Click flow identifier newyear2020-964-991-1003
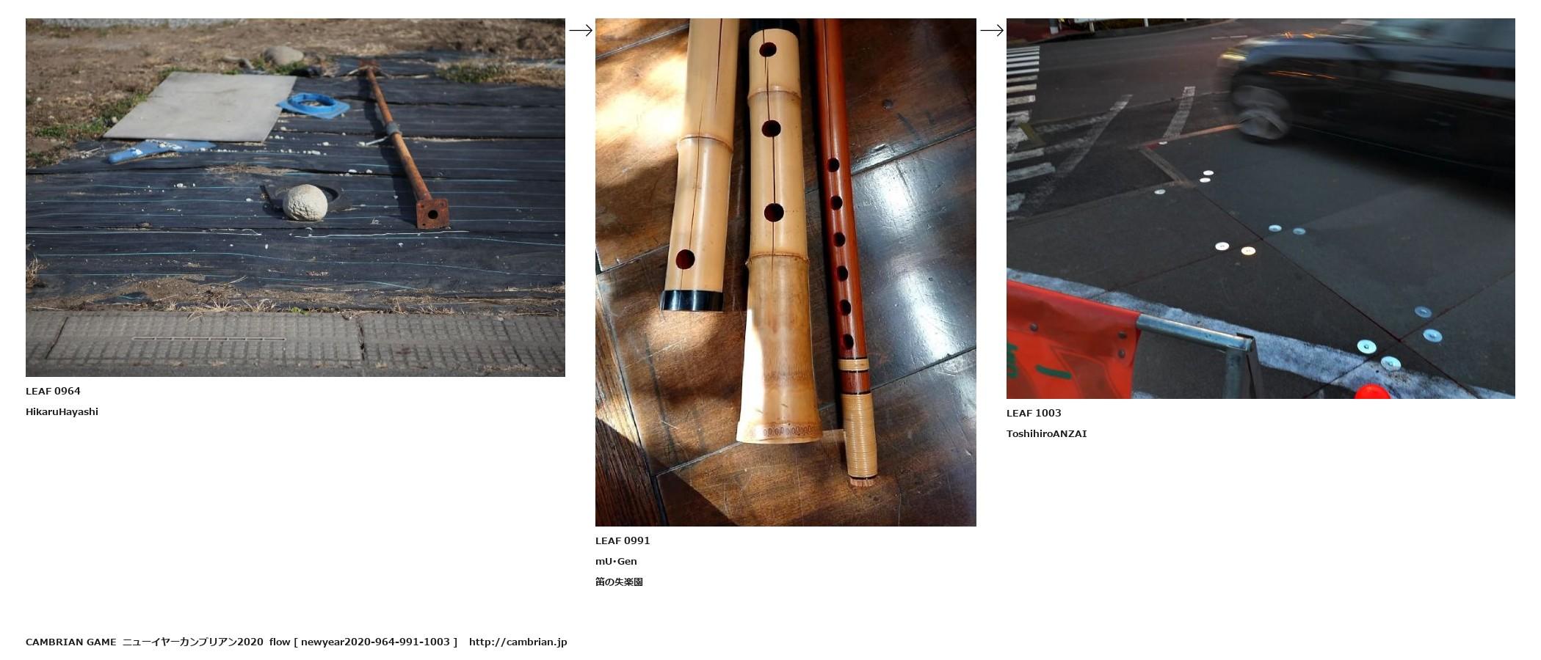The height and width of the screenshot is (660, 1541). (375, 642)
